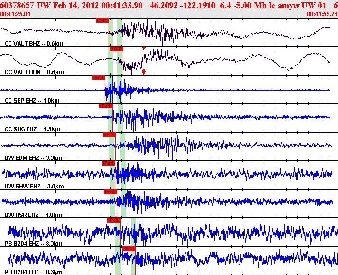Select the iPd1 pick flag on HSR EHZ
338x275 pixels.
pos(110,192)
